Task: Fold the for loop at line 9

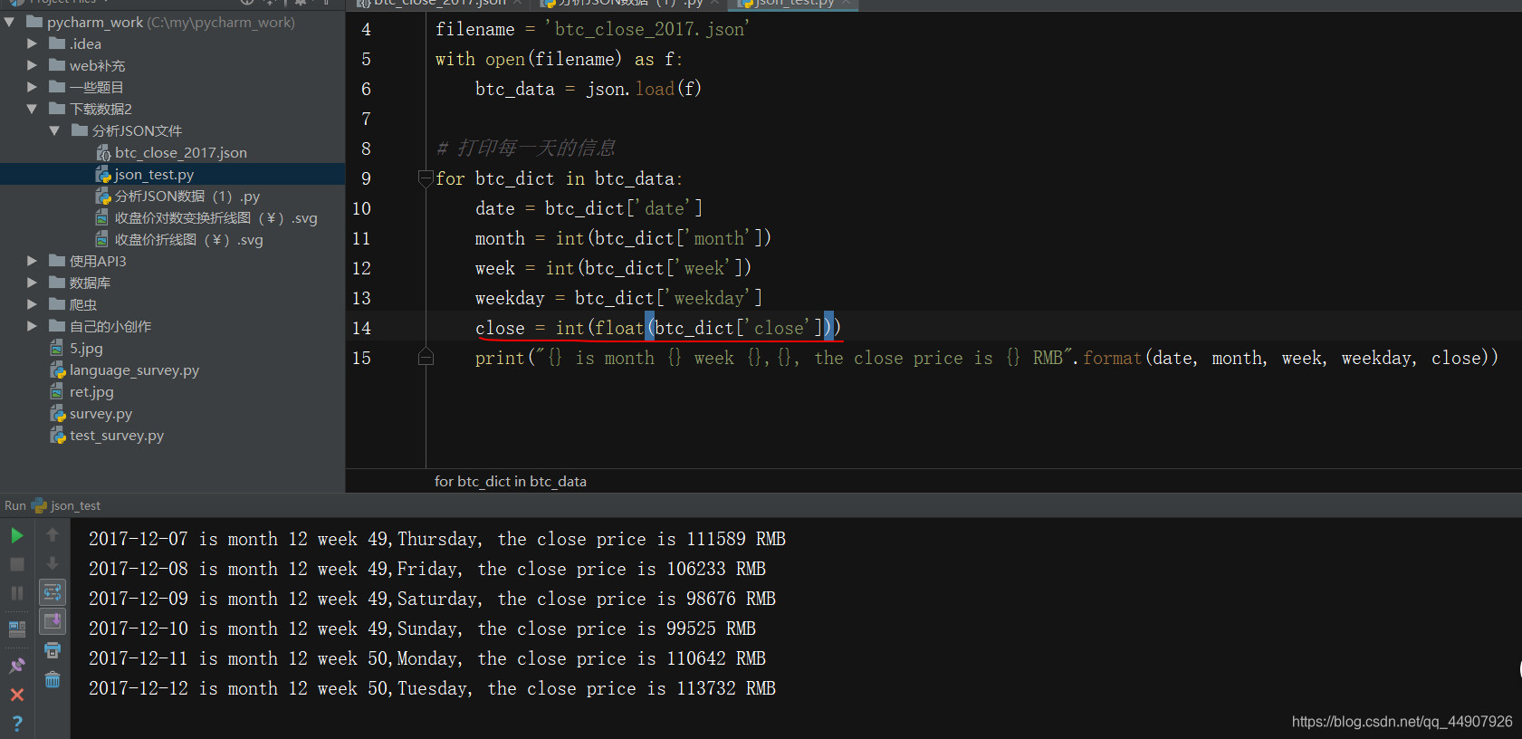Action: point(426,178)
